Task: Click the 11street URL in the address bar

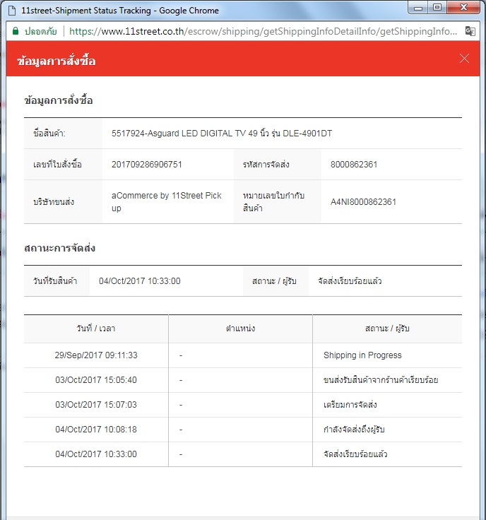Action: coord(263,32)
